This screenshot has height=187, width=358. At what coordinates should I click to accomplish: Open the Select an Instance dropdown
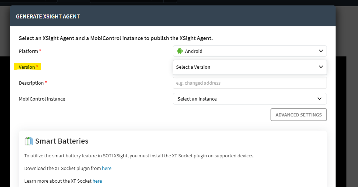(250, 99)
